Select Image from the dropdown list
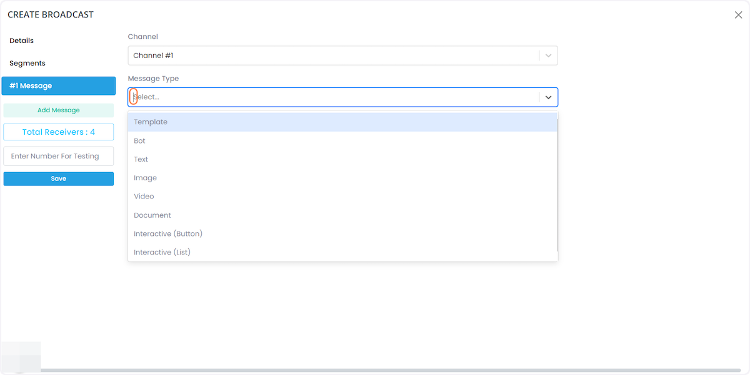 pos(342,178)
